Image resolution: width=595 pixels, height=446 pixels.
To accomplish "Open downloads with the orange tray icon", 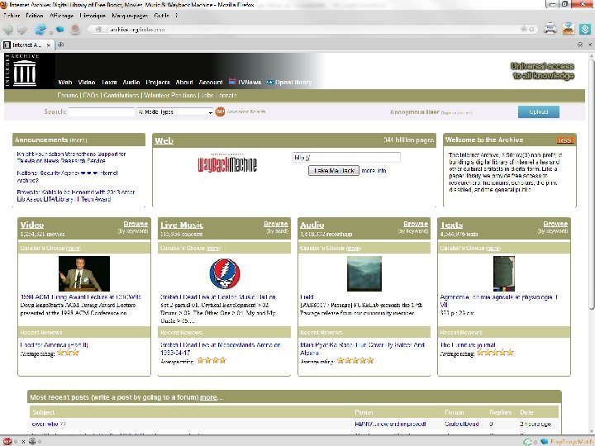I will click(568, 29).
